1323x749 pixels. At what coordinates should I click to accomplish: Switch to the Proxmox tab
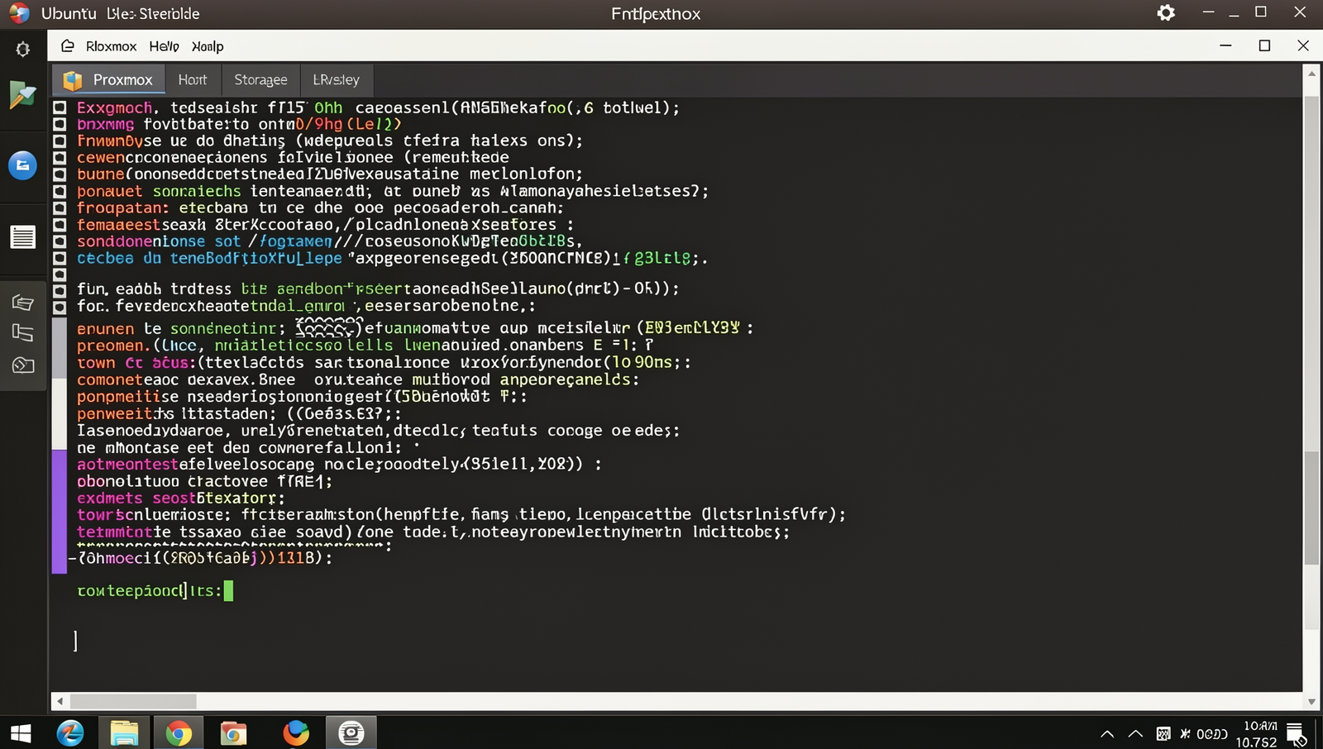pos(109,79)
